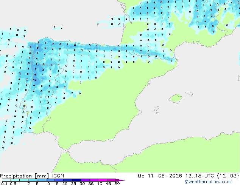
Task: Click the 0.5–1 mm legend color box
Action: 15,180
